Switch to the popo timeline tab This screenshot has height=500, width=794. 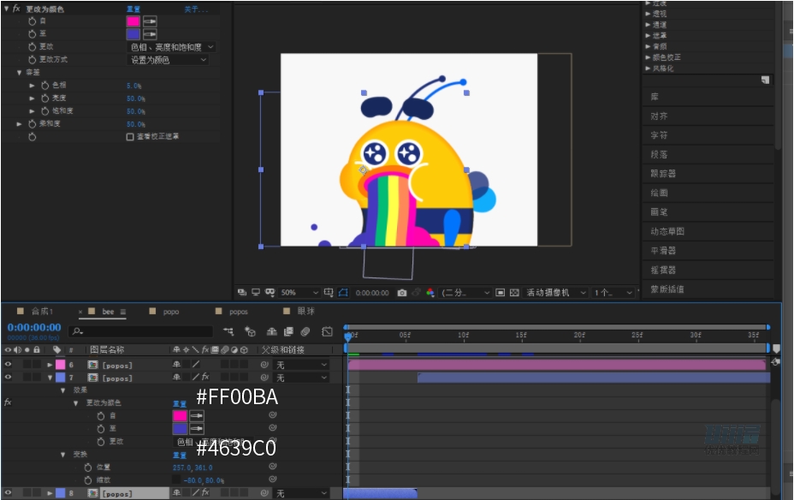click(x=170, y=312)
